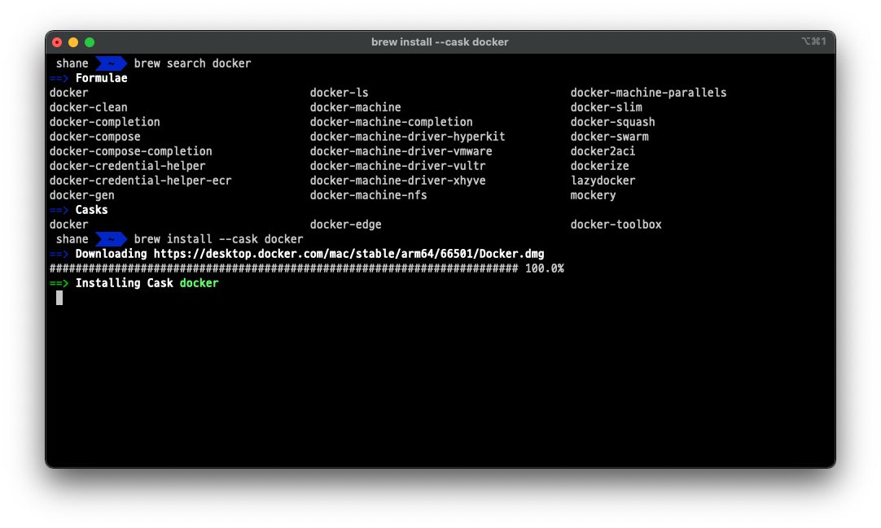Click the 'Casks' section heading
The width and height of the screenshot is (881, 528).
(x=91, y=210)
